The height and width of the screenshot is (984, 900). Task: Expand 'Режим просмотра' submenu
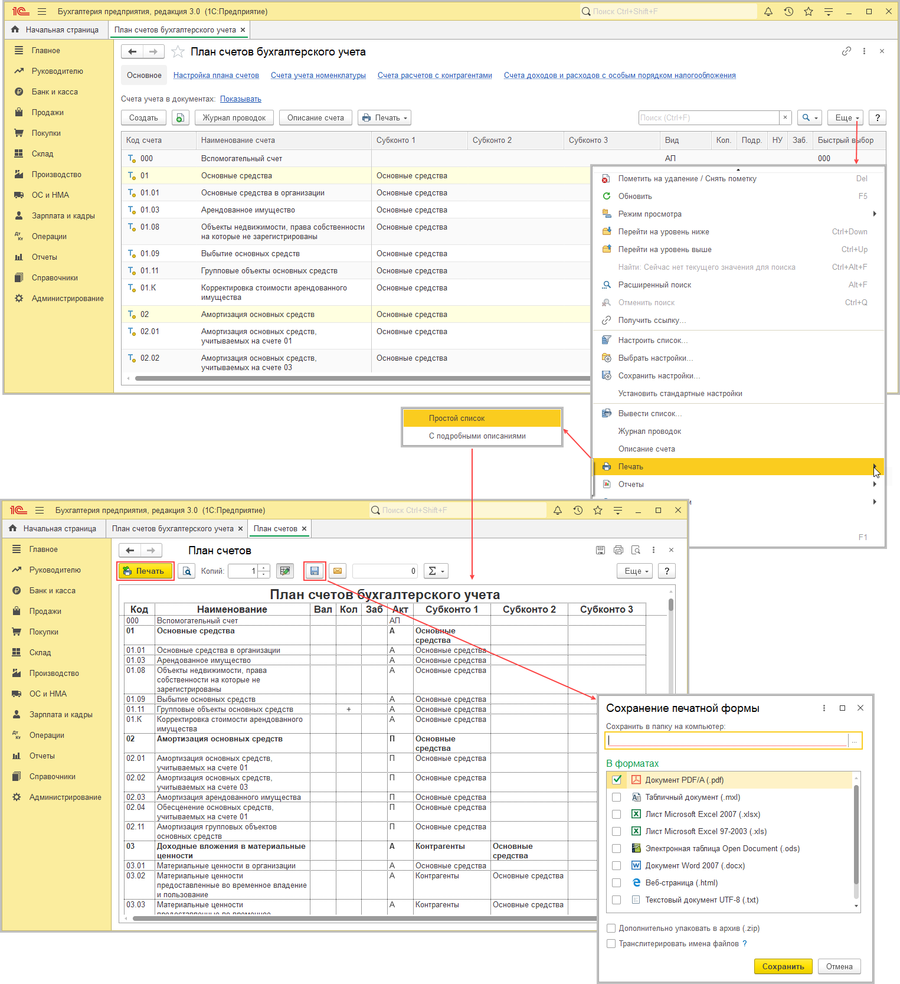[739, 214]
